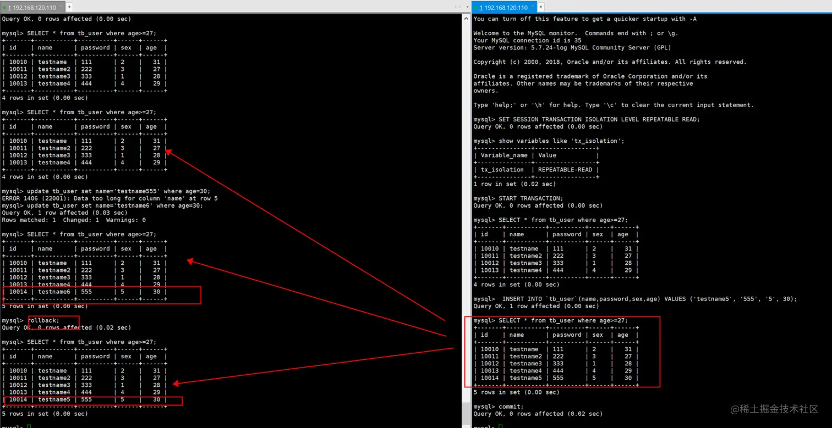Screen dimensions: 832x428
Task: Click '5 rows in set' line in right pane
Action: (516, 392)
